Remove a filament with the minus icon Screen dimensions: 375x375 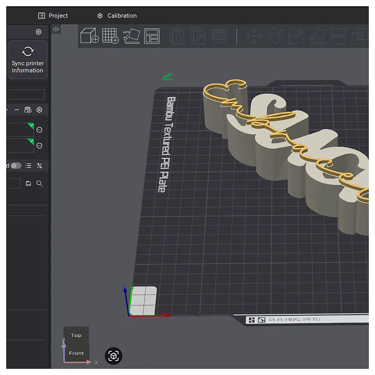click(17, 110)
